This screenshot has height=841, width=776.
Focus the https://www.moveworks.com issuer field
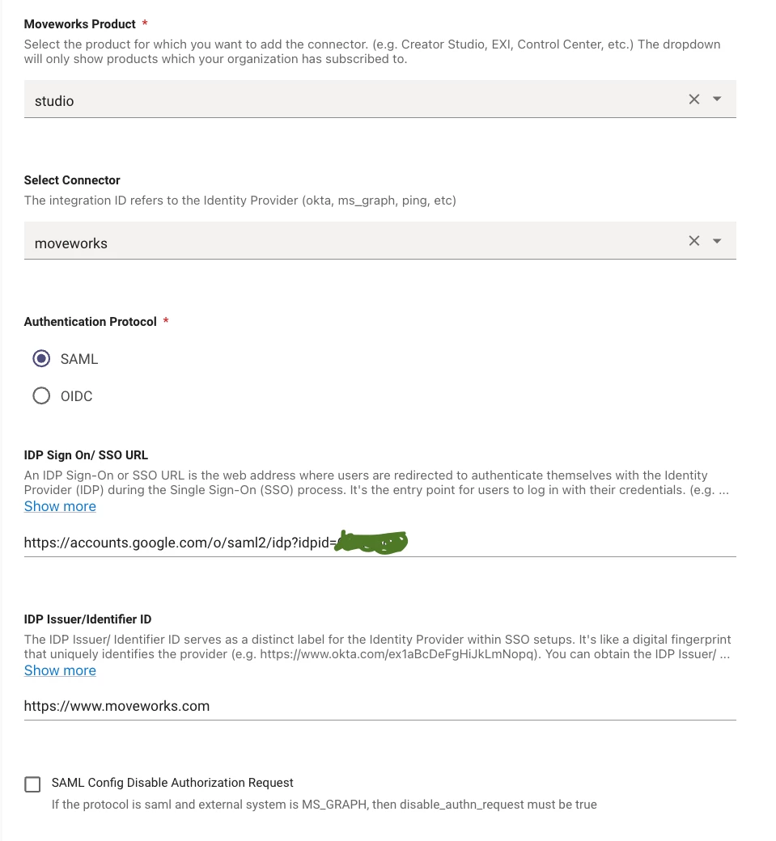[x=380, y=706]
